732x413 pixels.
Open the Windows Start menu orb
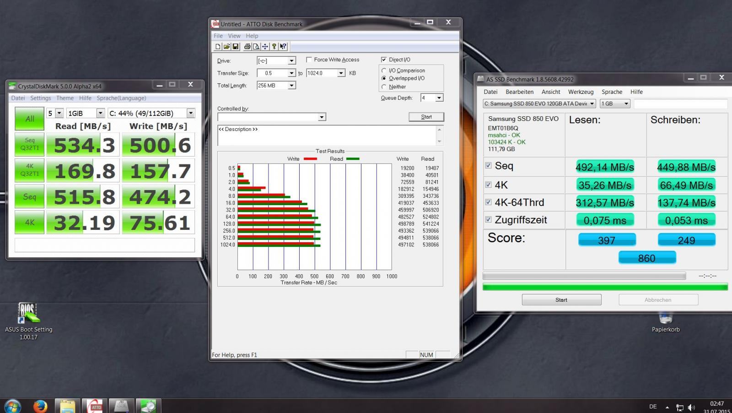click(x=12, y=406)
